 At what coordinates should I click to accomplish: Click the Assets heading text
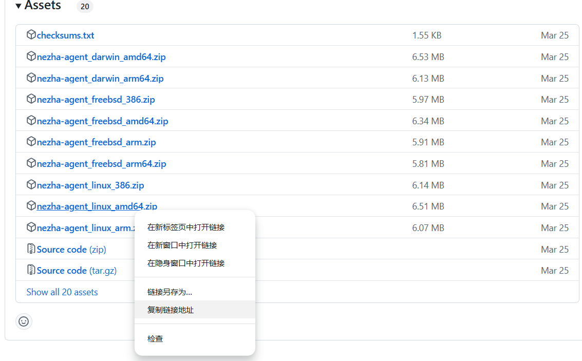(x=43, y=5)
